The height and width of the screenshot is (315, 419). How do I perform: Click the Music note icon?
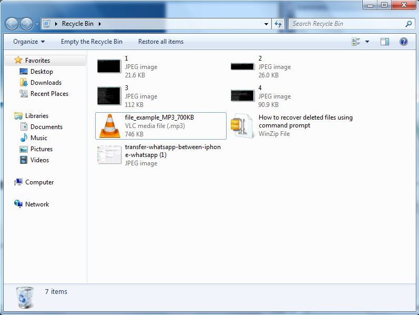(24, 137)
